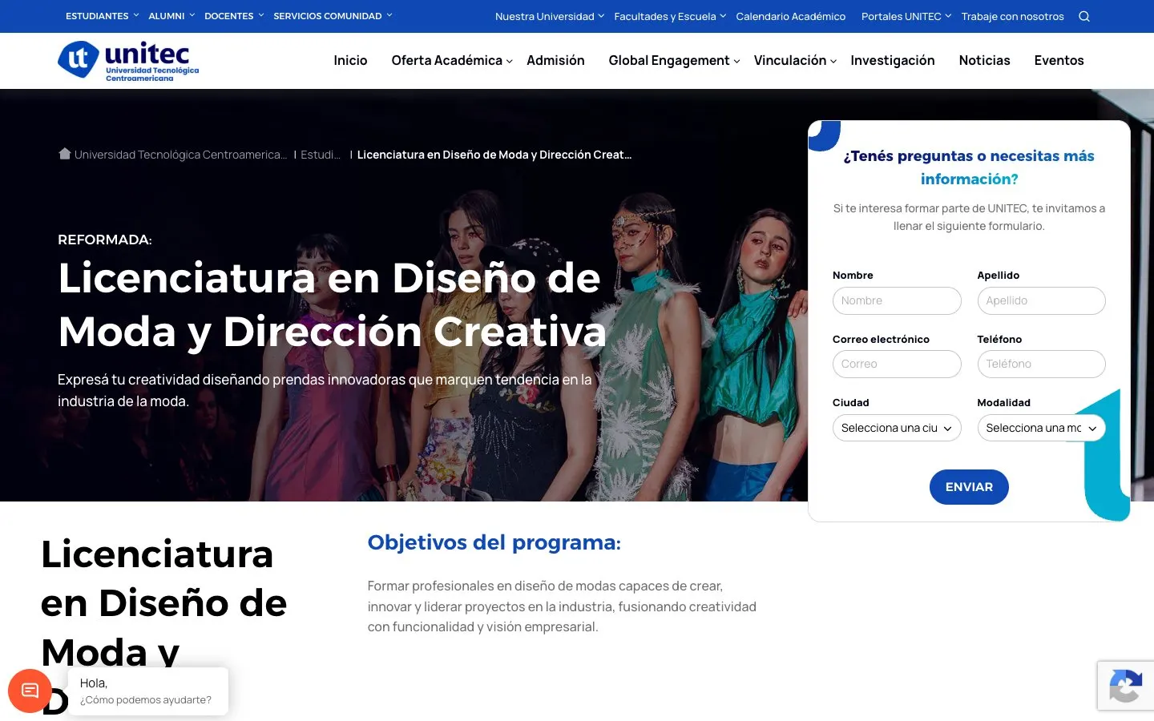This screenshot has height=721, width=1154.
Task: Expand the Docentes menu
Action: [234, 16]
